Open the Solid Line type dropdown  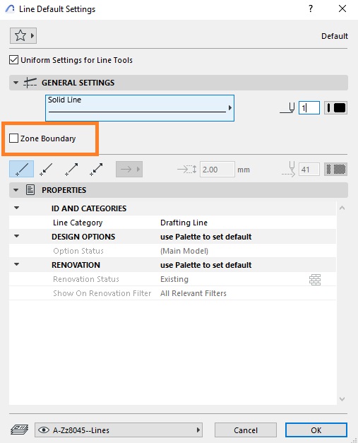(x=140, y=108)
